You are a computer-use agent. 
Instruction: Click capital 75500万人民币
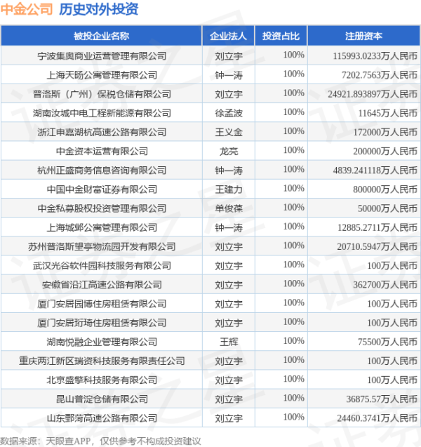pyautogui.click(x=387, y=342)
